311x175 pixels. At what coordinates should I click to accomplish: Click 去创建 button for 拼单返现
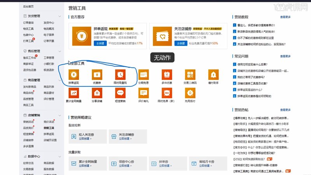point(100,43)
